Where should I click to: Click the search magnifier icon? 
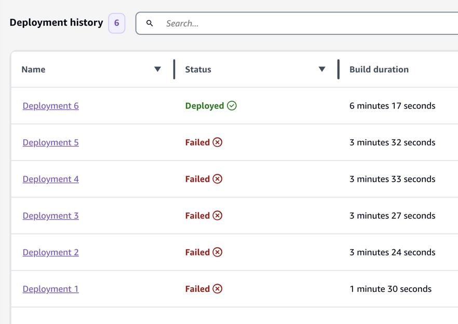[x=150, y=23]
